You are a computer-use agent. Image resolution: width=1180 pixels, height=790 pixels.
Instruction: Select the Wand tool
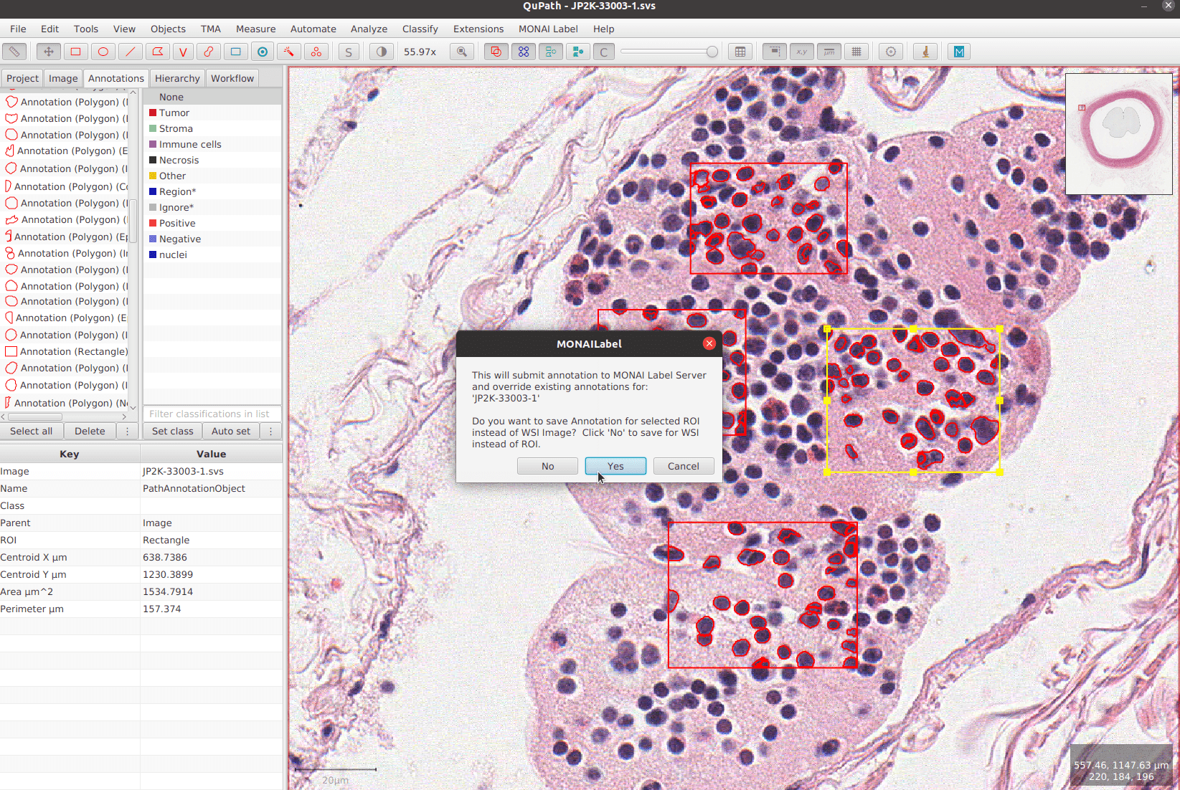click(x=288, y=52)
